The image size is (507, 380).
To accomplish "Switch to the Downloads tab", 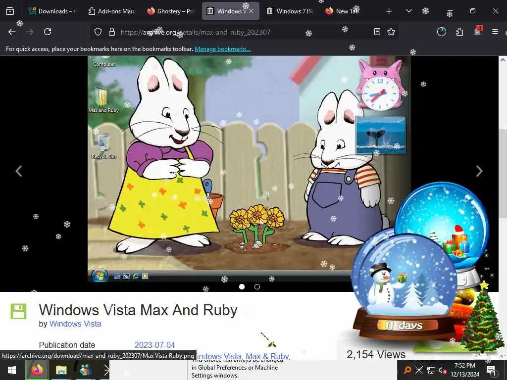I will click(x=51, y=11).
